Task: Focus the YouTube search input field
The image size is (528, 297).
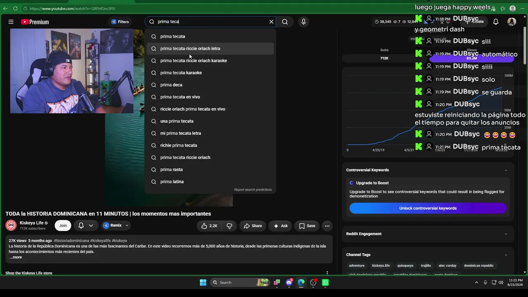Action: click(210, 22)
